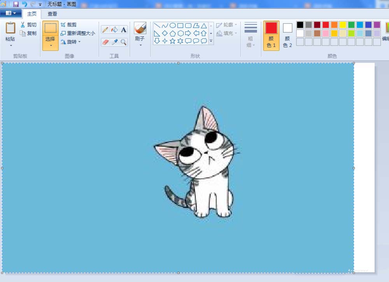This screenshot has height=282, width=389.
Task: Open the 旋转 rotate dropdown
Action: click(71, 42)
